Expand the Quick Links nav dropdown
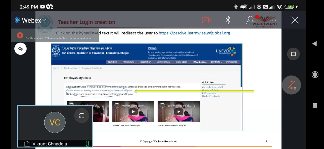324x149 pixels. [182, 62]
